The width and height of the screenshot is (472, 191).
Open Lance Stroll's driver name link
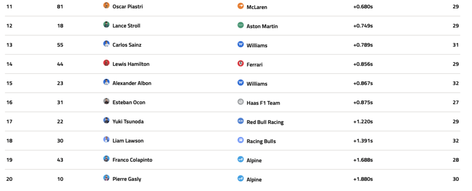pyautogui.click(x=126, y=26)
